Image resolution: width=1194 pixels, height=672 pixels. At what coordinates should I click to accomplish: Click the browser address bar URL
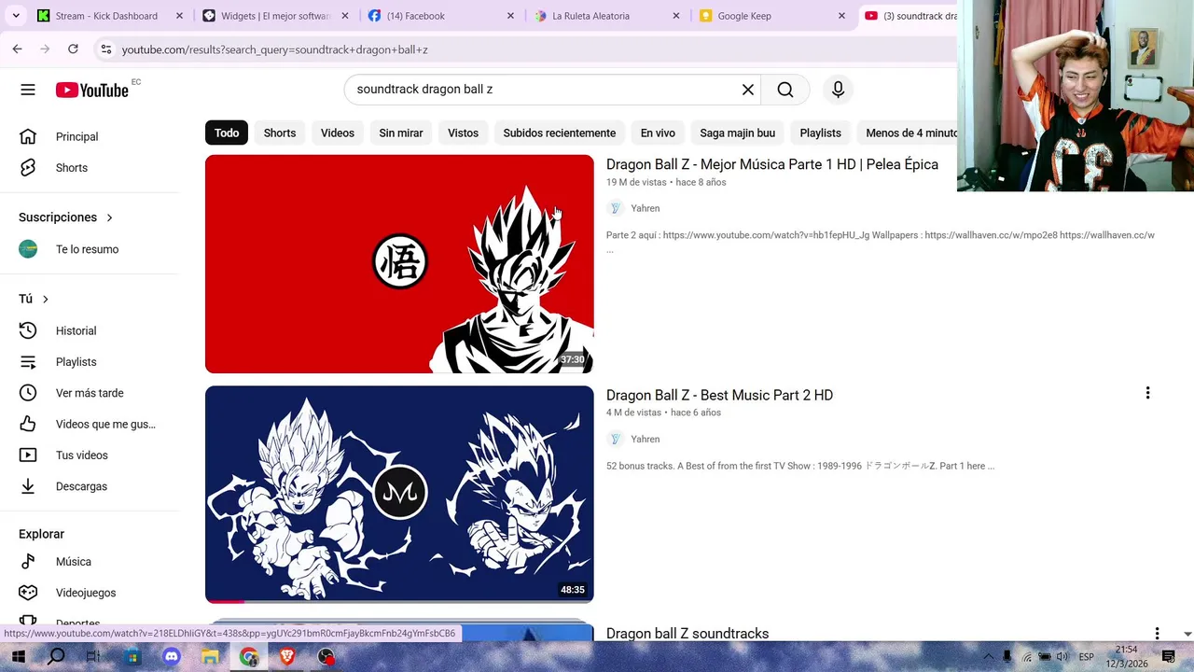[274, 49]
